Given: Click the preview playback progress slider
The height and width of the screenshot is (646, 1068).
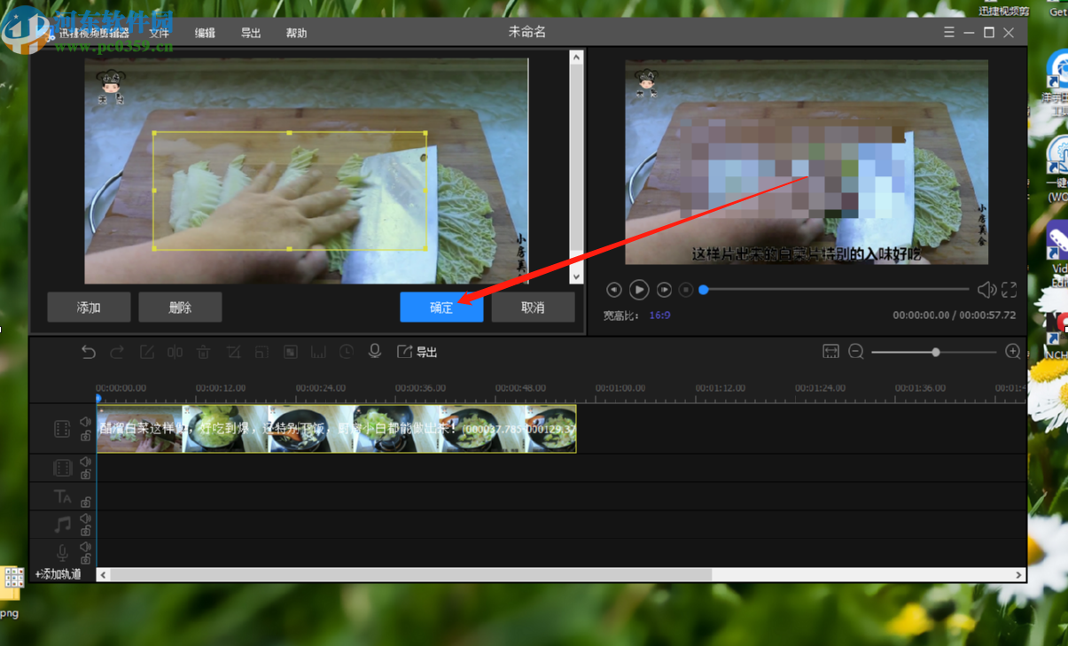Looking at the screenshot, I should (835, 289).
